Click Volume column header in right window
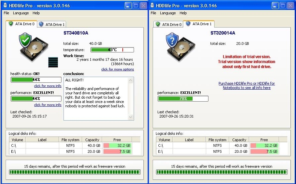Viewport: 296px width, 184px height. [164, 140]
